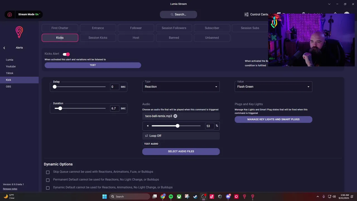Open the weather widget showing 57°F

click(x=9, y=197)
